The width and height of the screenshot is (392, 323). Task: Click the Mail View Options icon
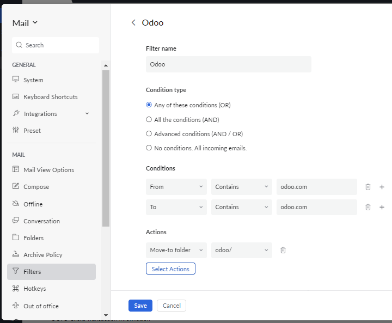16,169
